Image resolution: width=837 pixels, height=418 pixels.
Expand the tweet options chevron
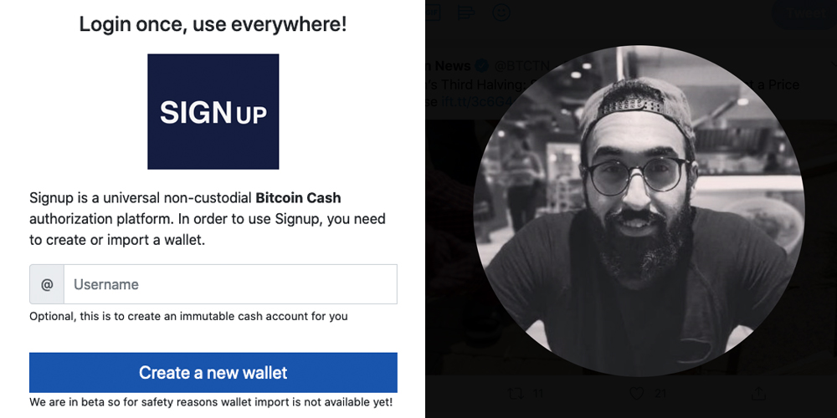click(832, 66)
